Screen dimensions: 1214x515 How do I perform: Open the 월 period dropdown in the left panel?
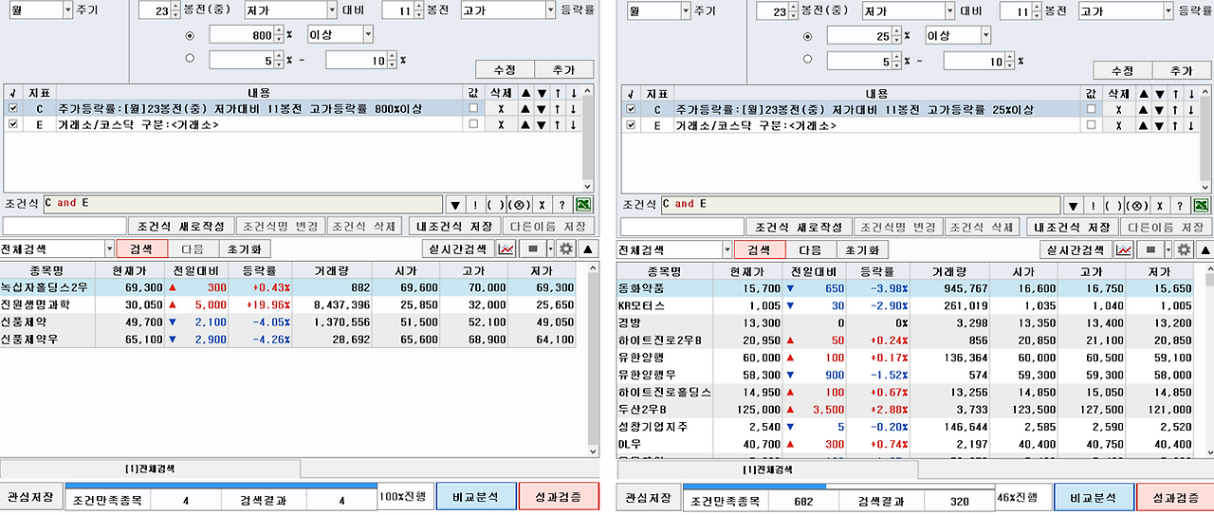(66, 10)
